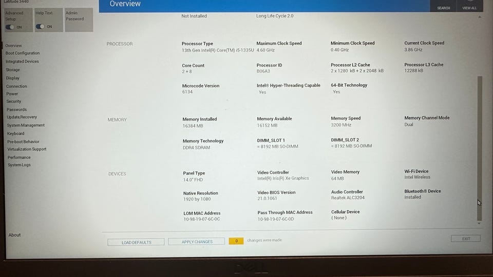This screenshot has width=493, height=277.
Task: Click the About link
Action: click(x=14, y=235)
